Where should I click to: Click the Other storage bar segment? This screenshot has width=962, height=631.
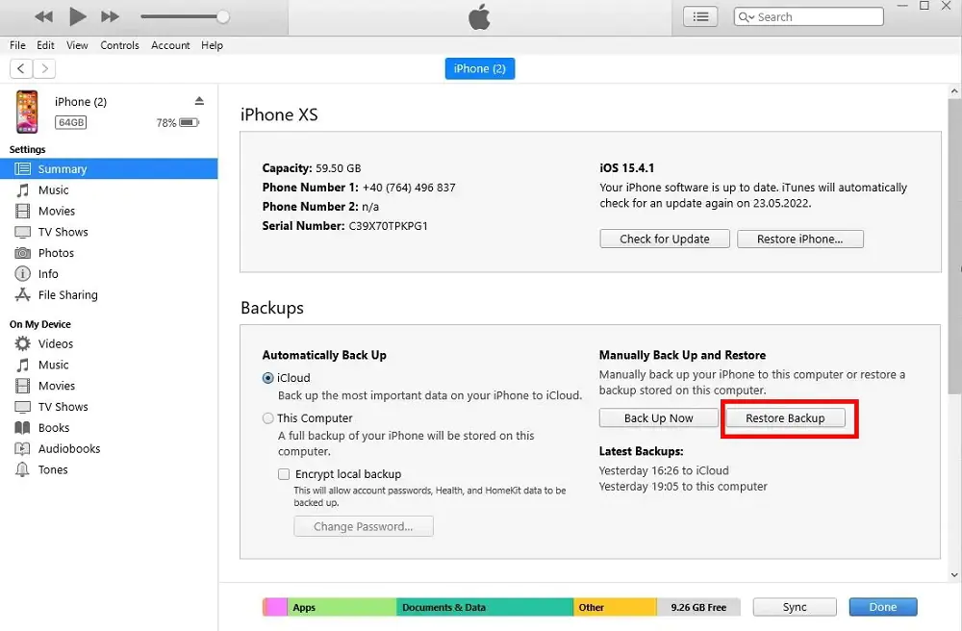click(615, 607)
